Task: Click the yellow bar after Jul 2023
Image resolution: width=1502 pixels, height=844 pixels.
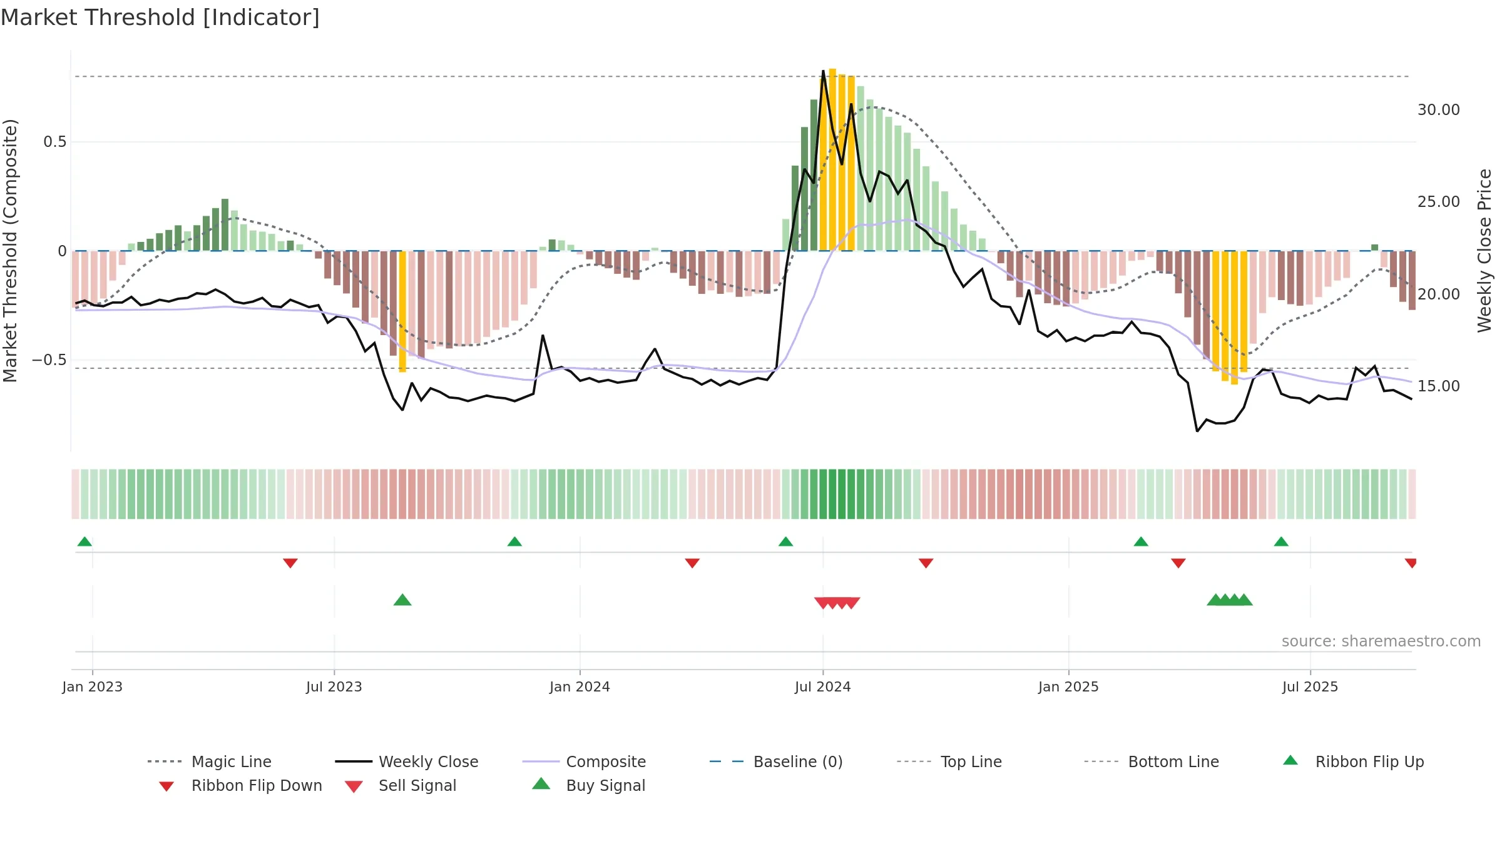Action: (x=402, y=311)
